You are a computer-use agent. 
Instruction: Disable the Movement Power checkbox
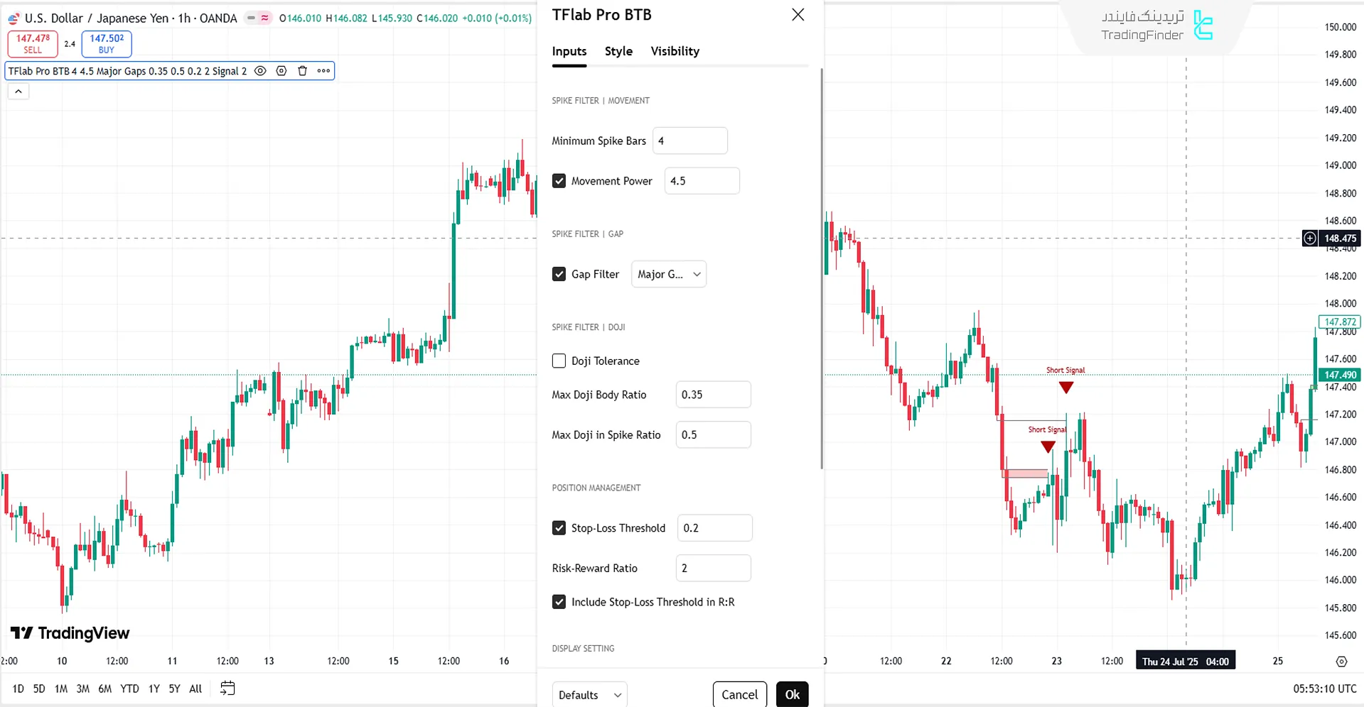tap(559, 180)
